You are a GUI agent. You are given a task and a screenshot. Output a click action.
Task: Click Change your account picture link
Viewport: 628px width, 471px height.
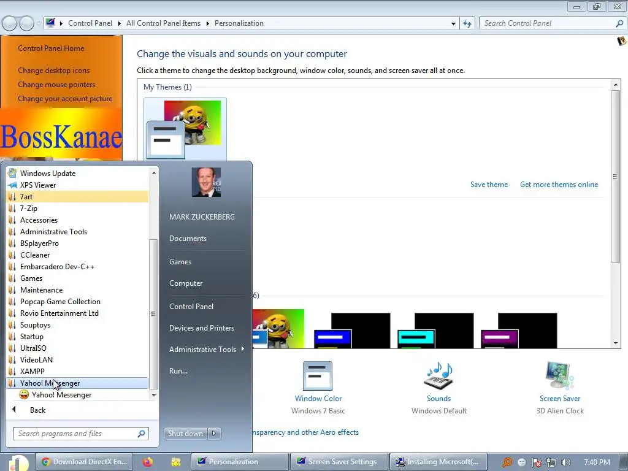point(65,99)
